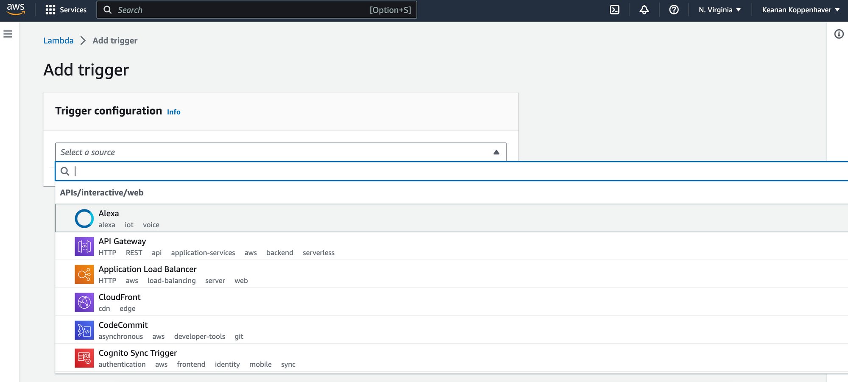
Task: Click the 'serverless' tag under API Gateway
Action: (318, 253)
